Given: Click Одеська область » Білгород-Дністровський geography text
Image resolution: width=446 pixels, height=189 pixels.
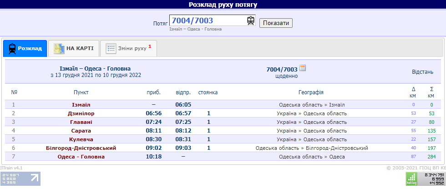Looking at the screenshot, I should pyautogui.click(x=312, y=148).
